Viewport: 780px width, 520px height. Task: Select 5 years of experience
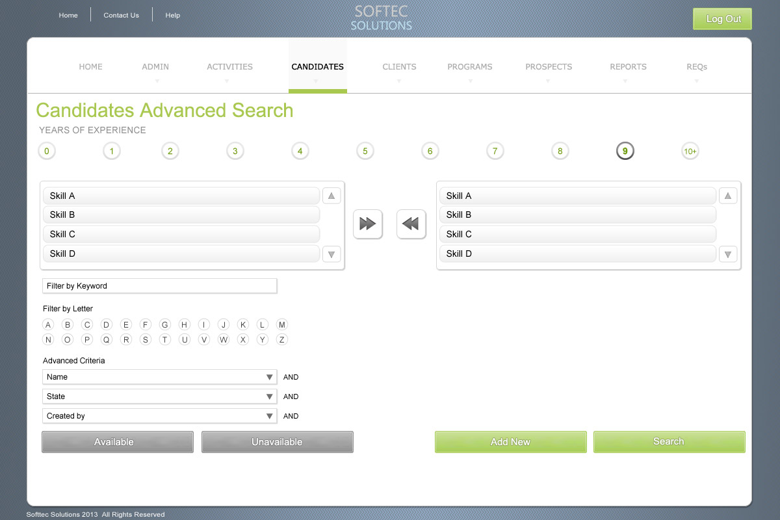click(x=365, y=151)
